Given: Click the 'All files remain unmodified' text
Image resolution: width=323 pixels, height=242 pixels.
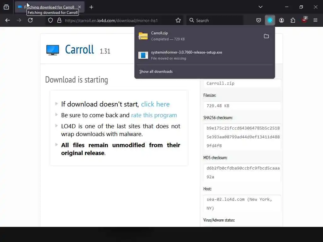Looking at the screenshot, I should click(x=120, y=149).
